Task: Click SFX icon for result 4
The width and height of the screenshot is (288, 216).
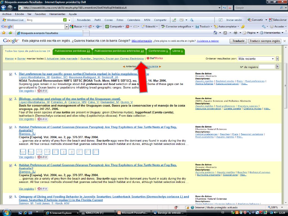Action: pyautogui.click(x=42, y=189)
